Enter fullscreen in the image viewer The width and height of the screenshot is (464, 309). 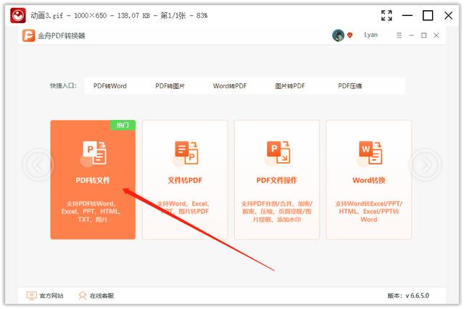(386, 15)
